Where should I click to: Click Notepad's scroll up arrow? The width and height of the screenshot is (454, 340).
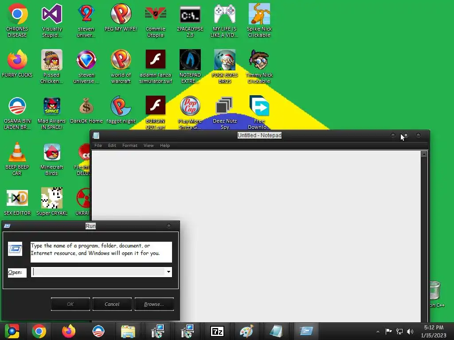tap(424, 155)
